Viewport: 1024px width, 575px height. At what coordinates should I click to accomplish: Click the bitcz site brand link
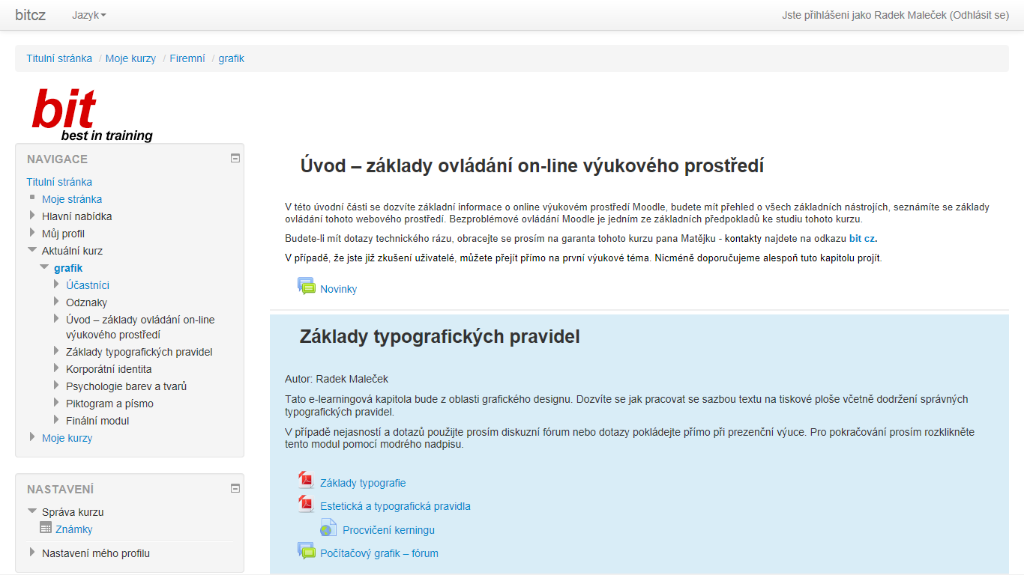coord(31,15)
